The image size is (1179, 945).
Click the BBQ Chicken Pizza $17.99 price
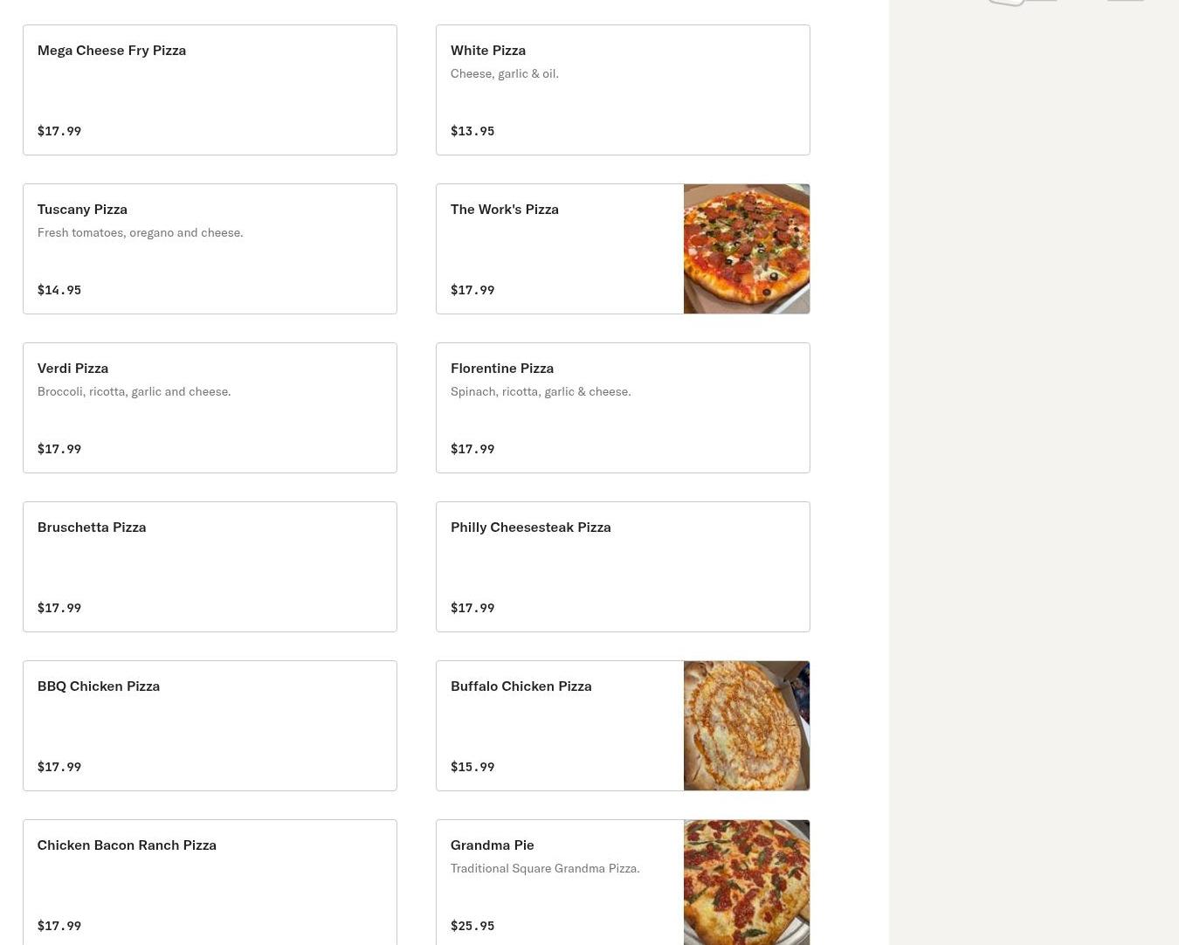coord(59,767)
